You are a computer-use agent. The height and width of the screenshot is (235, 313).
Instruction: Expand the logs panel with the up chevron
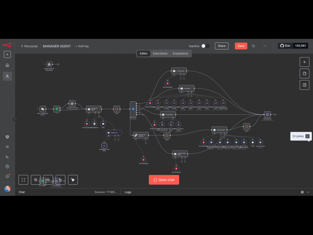coord(308,192)
